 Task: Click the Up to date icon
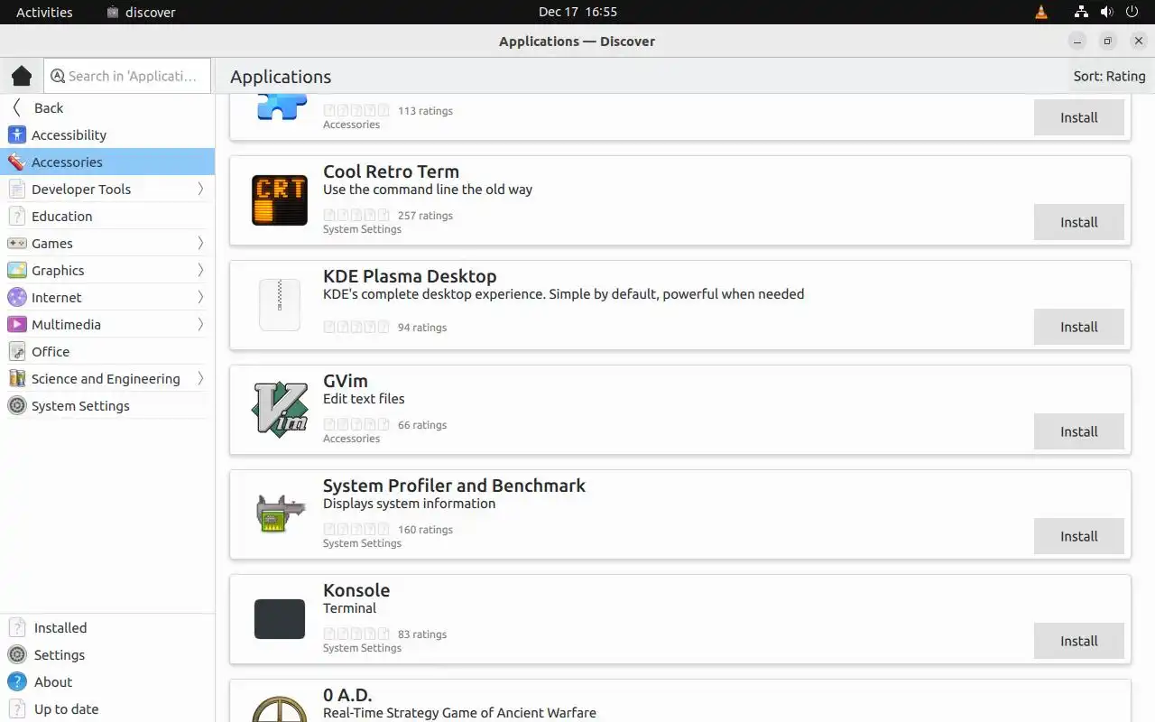16,708
